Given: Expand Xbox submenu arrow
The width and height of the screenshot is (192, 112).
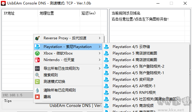Looking at the screenshot, I should 100,53.
